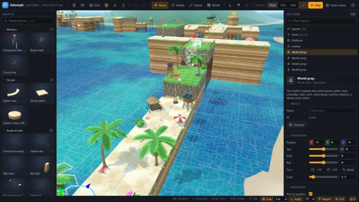Select the Rail chain palette piece

click(x=15, y=166)
